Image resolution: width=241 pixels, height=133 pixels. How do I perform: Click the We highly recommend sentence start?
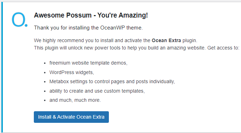pos(58,40)
